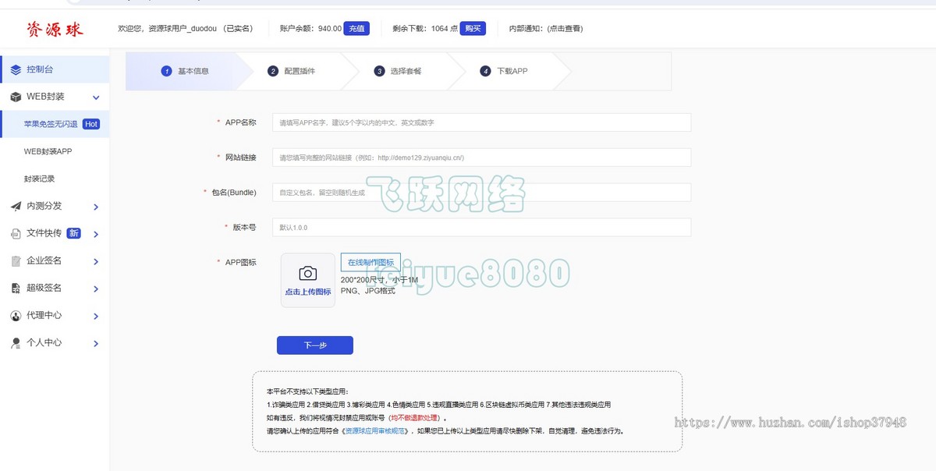This screenshot has width=936, height=471.
Task: Click the 超级签名 document icon
Action: [x=16, y=288]
